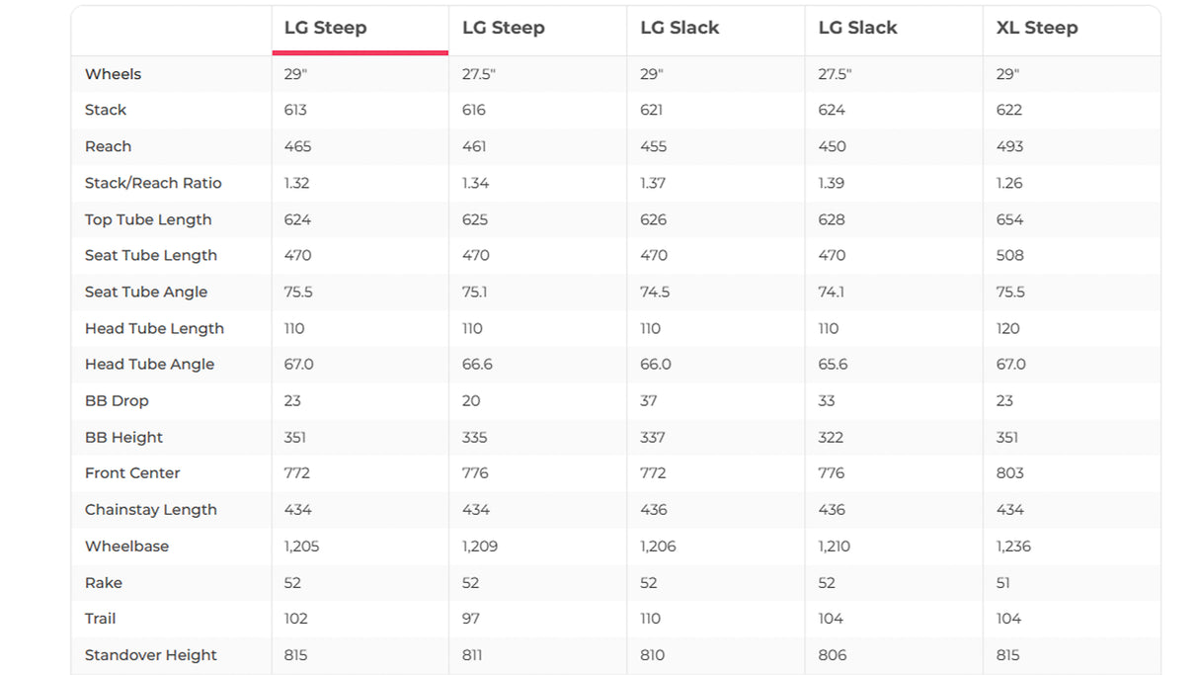Click the BB Drop row label
This screenshot has height=675, width=1199.
117,400
